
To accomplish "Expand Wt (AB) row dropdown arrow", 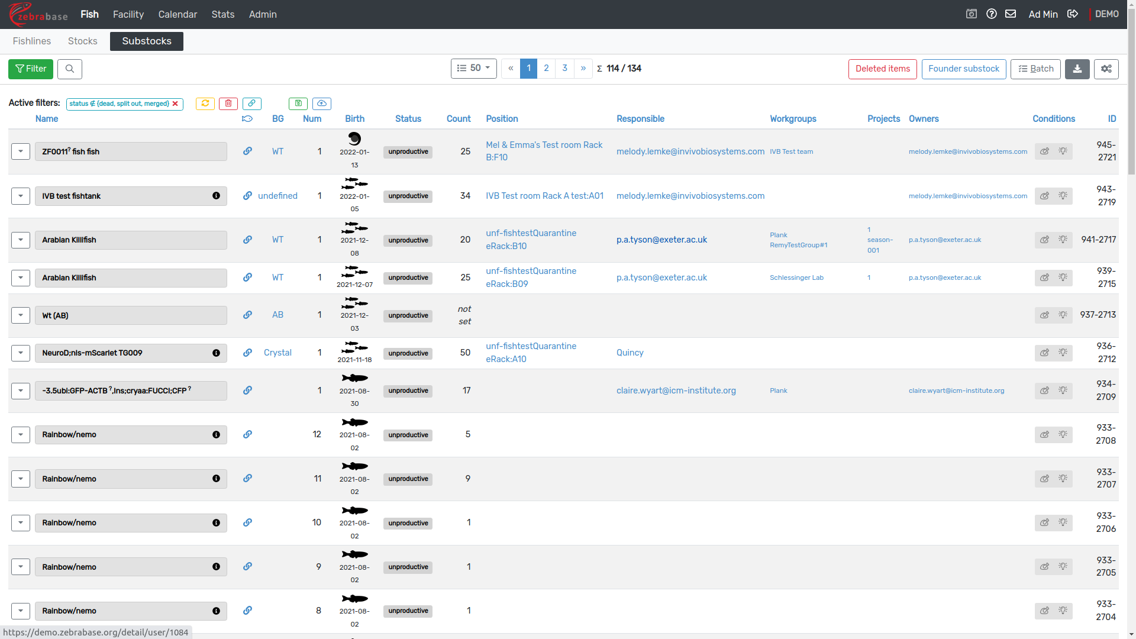I will (x=21, y=315).
